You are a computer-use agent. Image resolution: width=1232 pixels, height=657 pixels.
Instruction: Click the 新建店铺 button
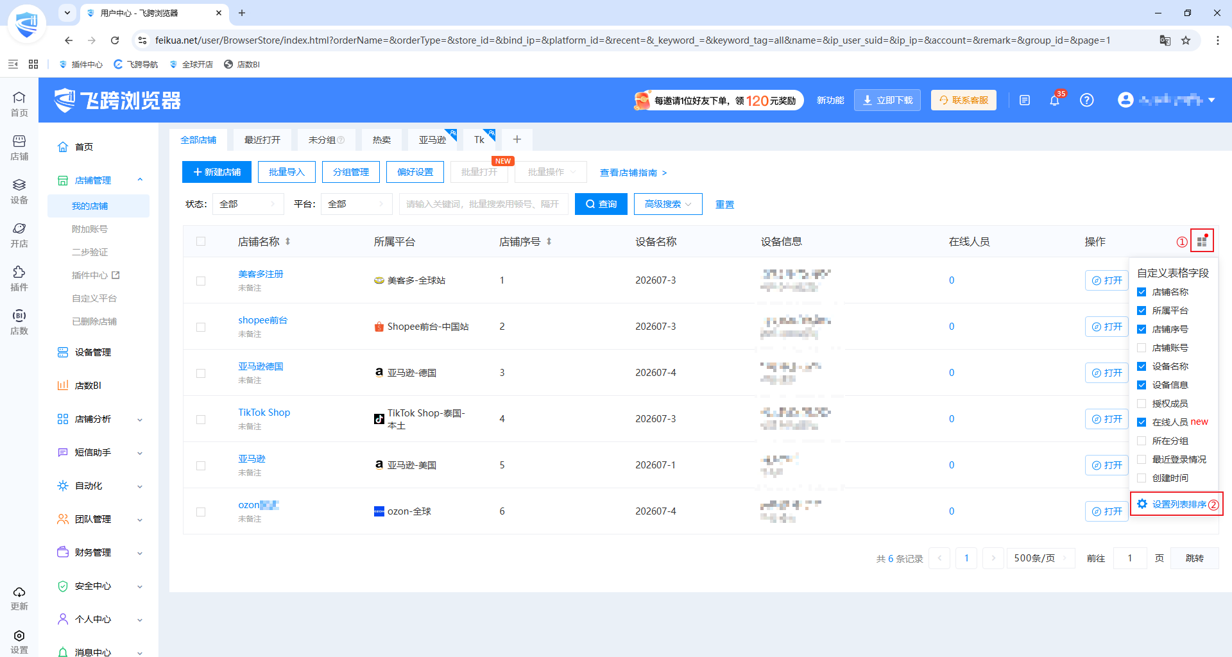(217, 172)
